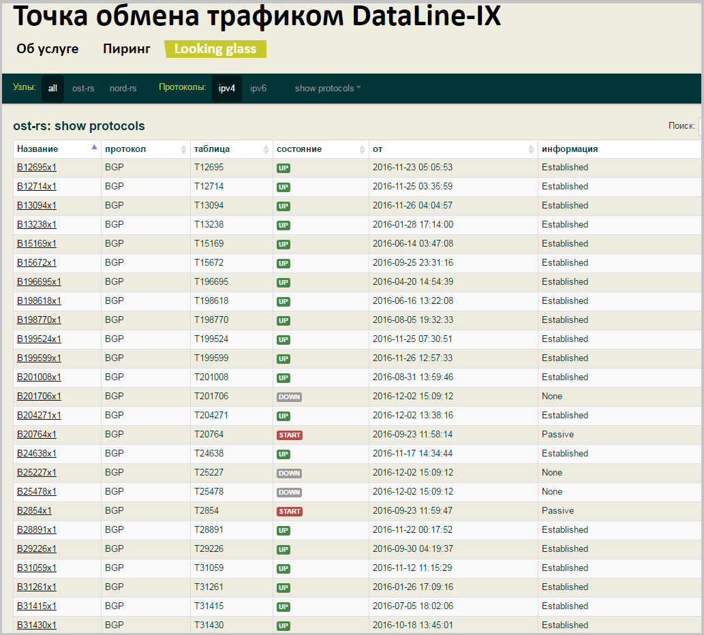Open the B31415x1 link
Screen dimensions: 704x635
point(37,606)
